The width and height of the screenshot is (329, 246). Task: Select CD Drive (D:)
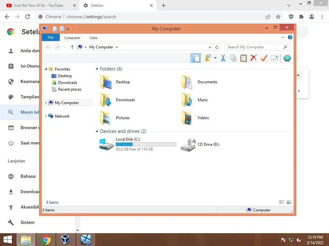[x=200, y=144]
